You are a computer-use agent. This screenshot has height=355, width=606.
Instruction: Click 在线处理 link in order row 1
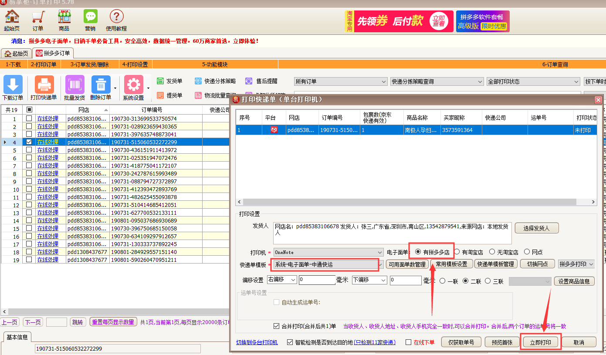(47, 118)
